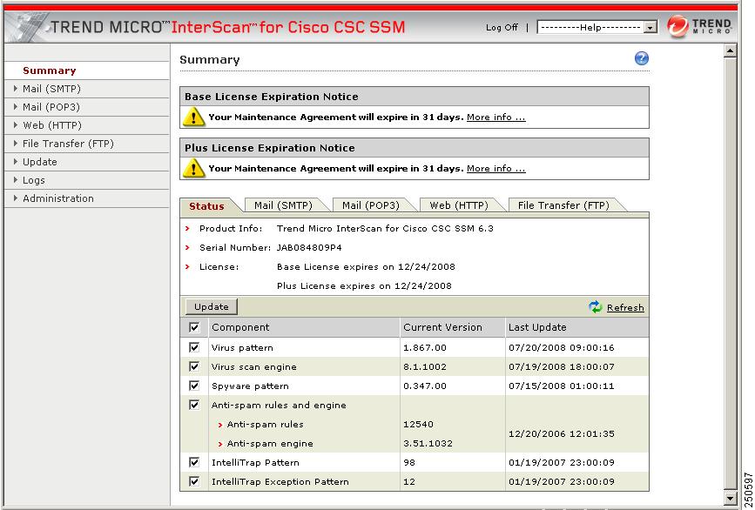
Task: Click the red arrow beside Product Info
Action: [x=188, y=229]
